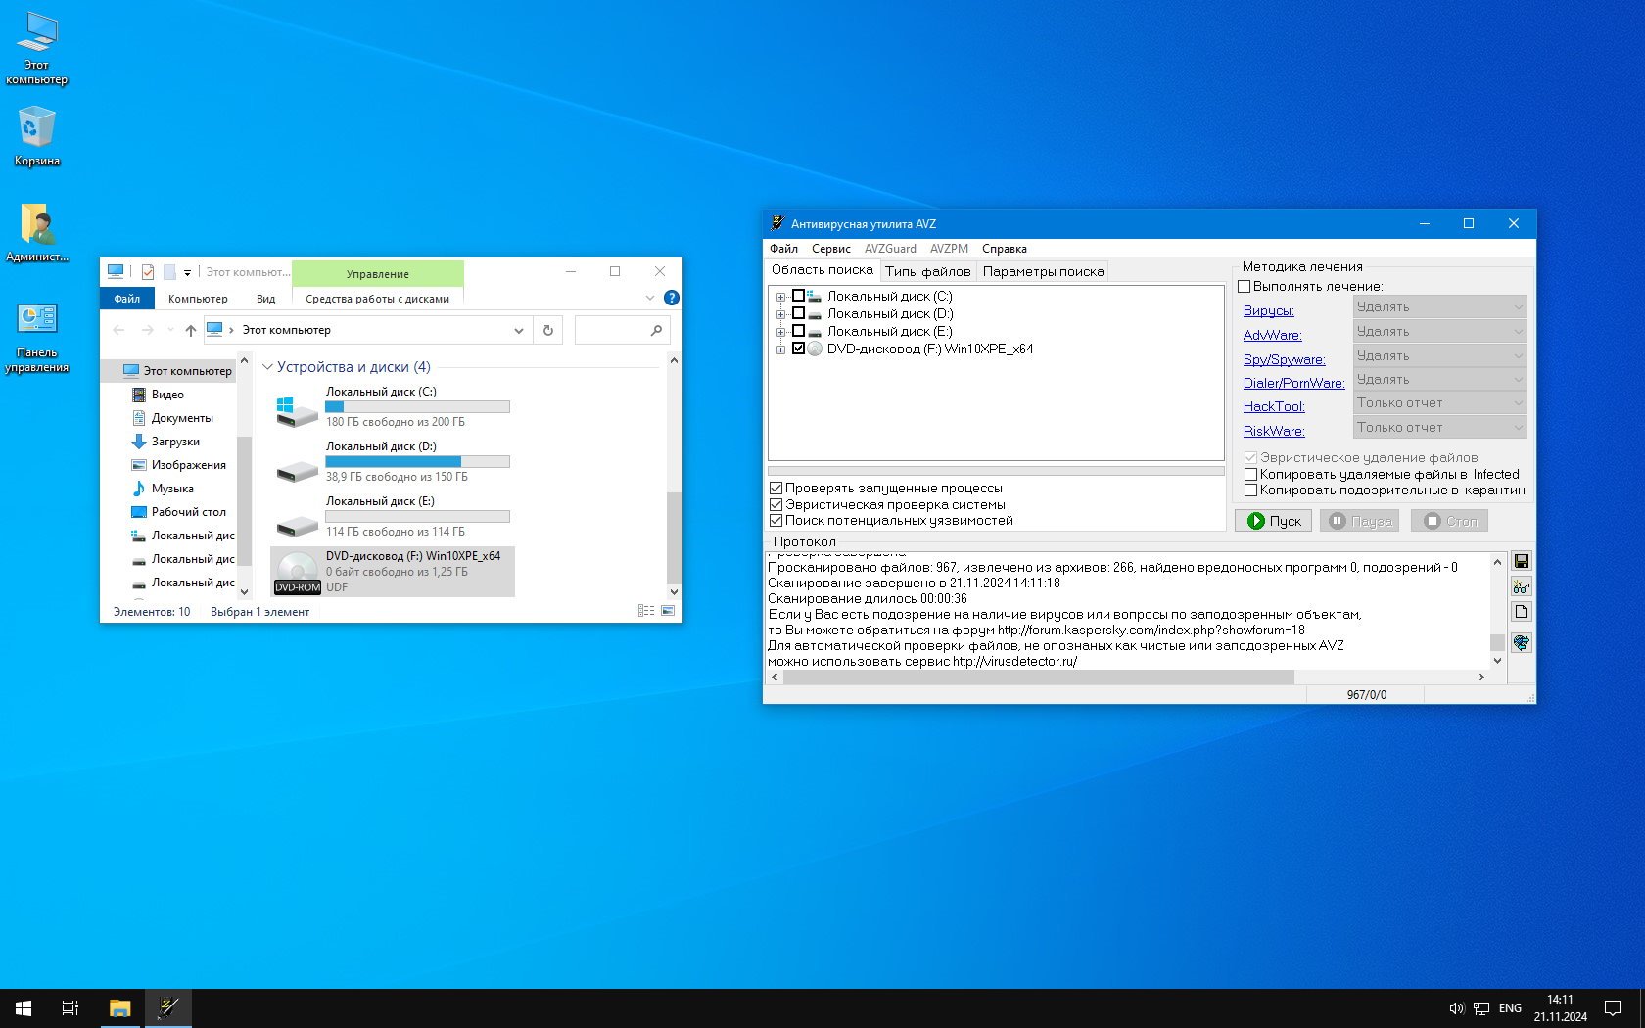
Task: Switch to the Типы файлов tab
Action: [927, 271]
